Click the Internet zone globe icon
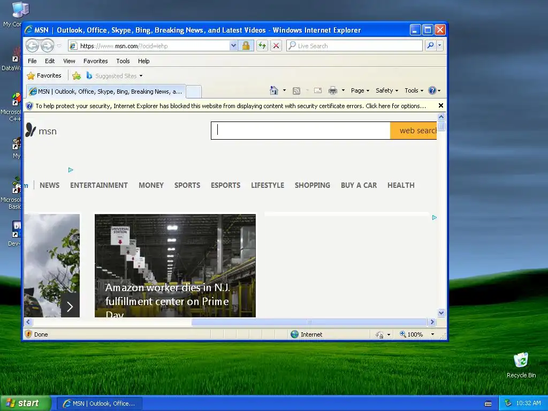 click(x=295, y=334)
